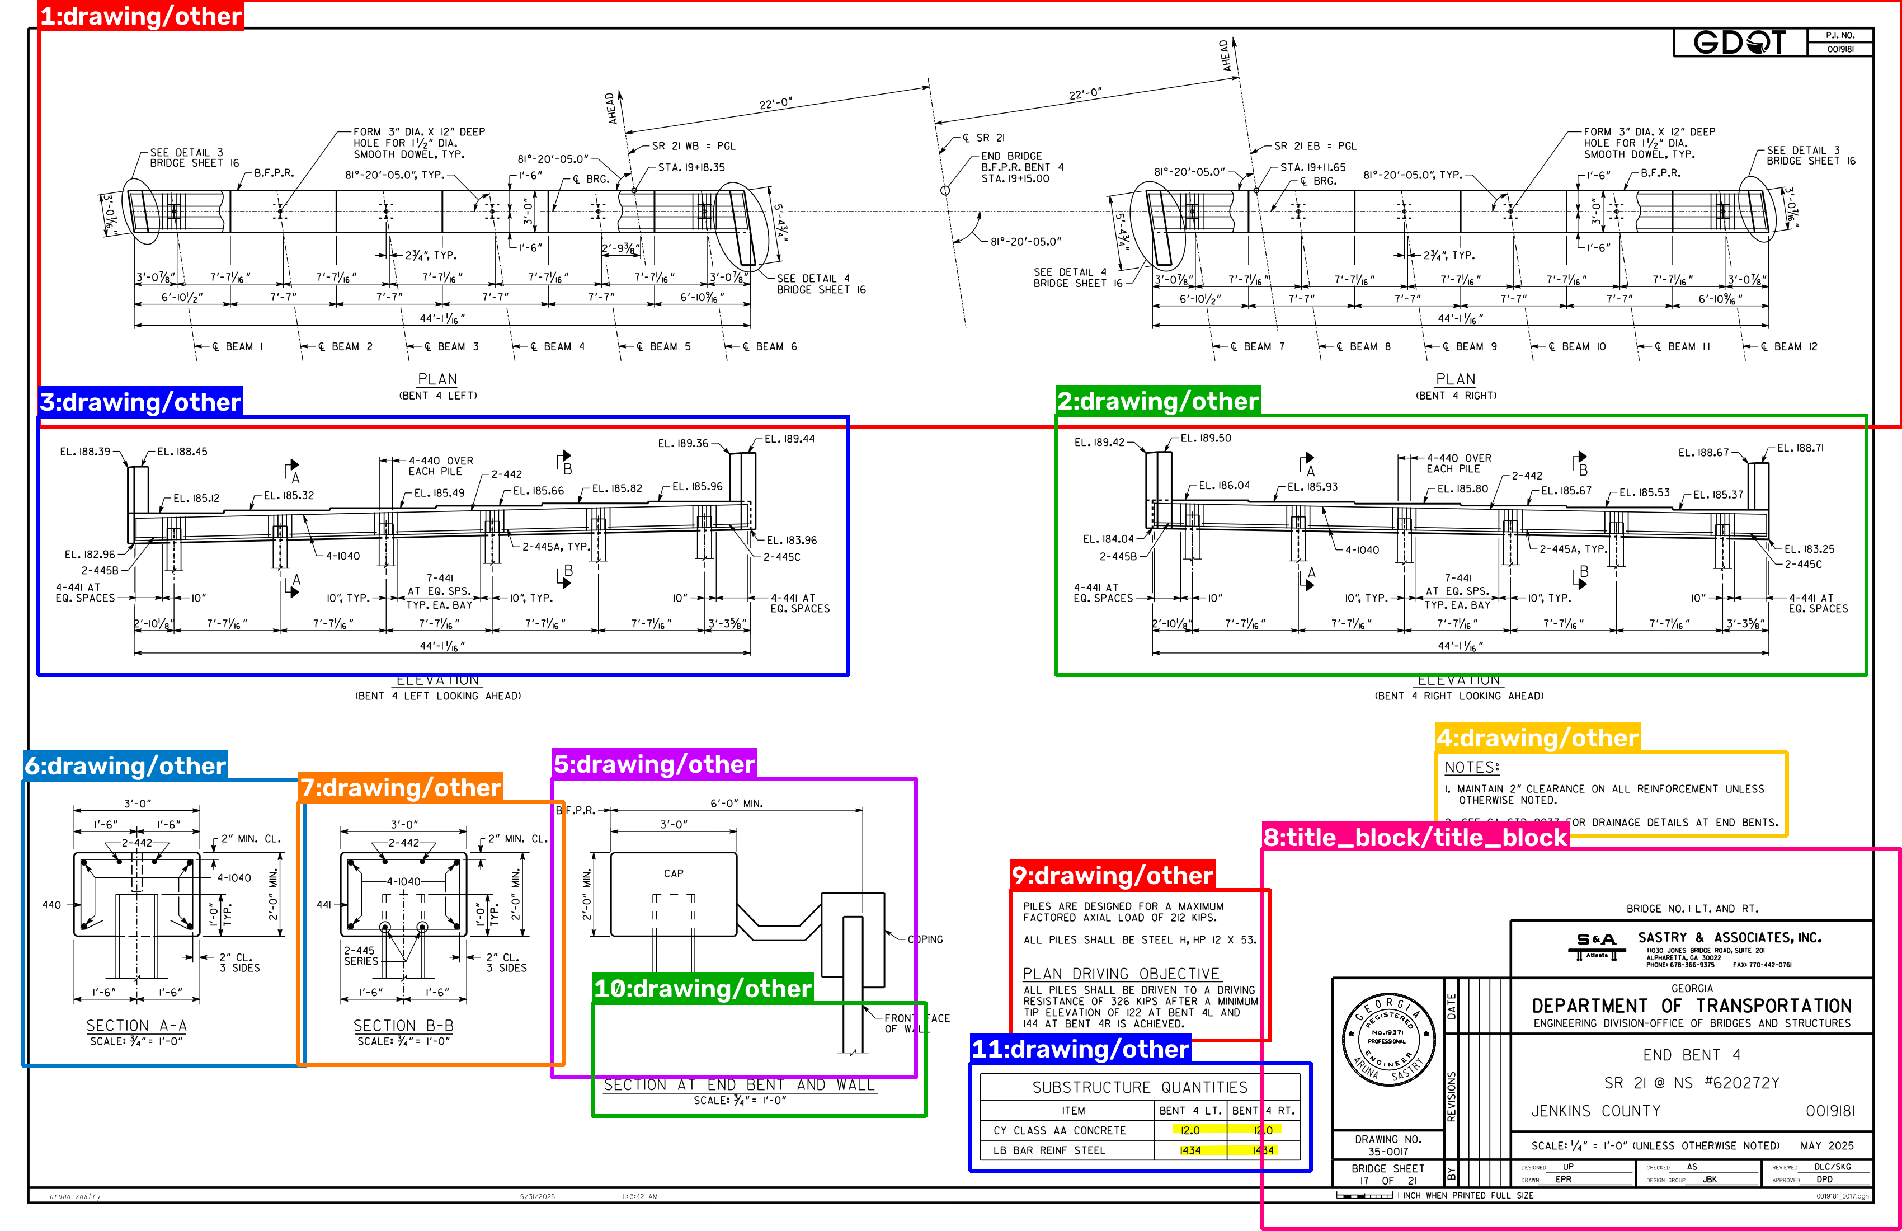Click the P.I. NO. 0019181 box
Viewport: 1902px width, 1231px height.
click(x=1840, y=43)
